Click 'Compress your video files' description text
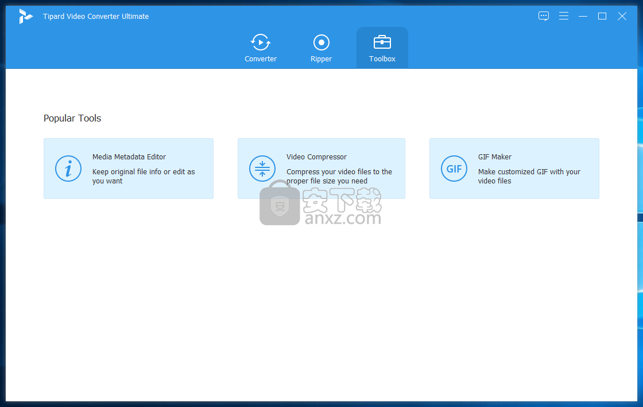Viewport: 643px width, 407px height. click(x=339, y=176)
